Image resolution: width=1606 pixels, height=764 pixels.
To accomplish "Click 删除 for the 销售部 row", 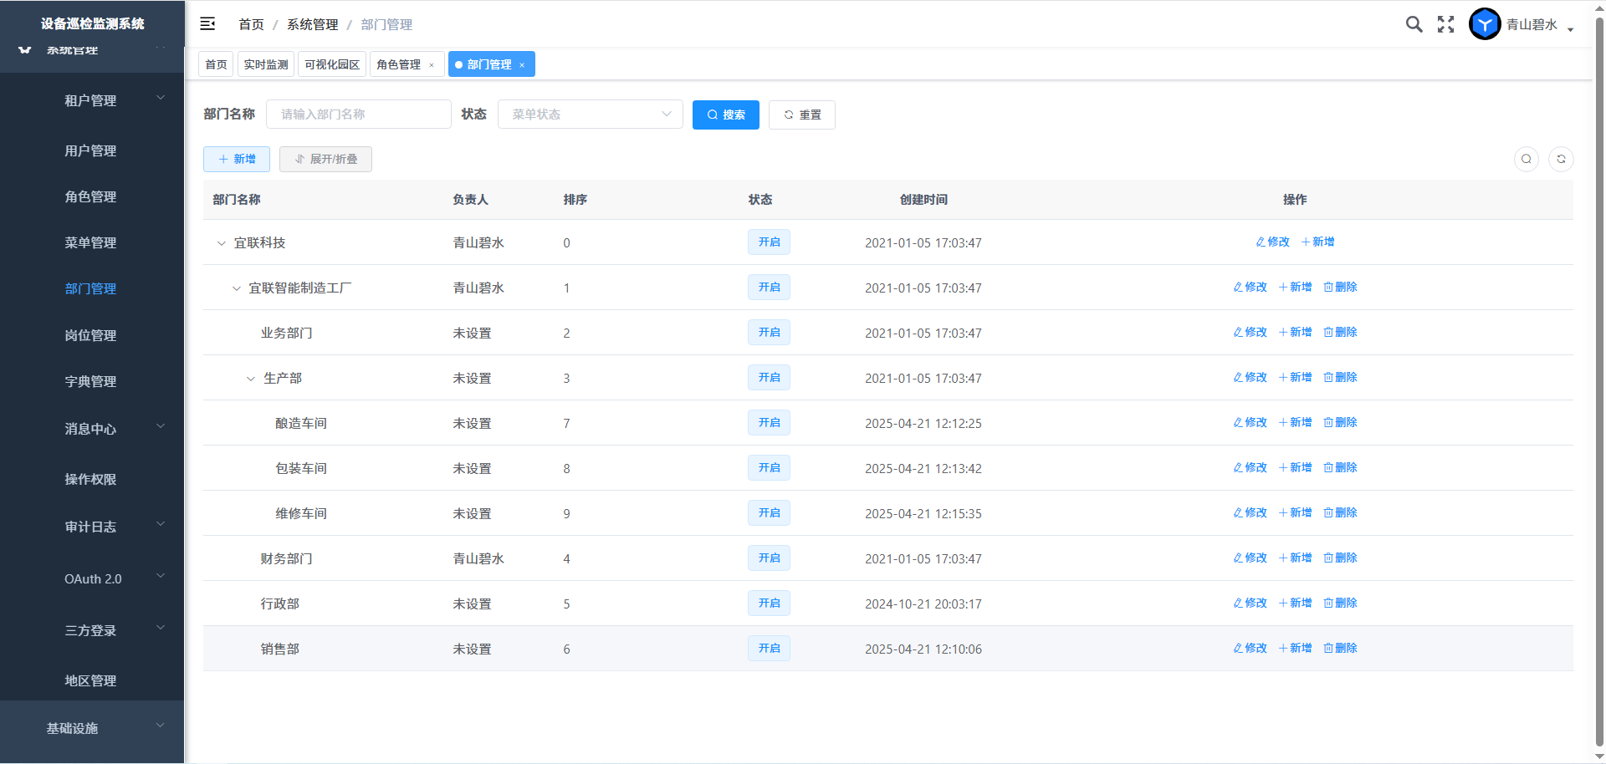I will pos(1340,648).
